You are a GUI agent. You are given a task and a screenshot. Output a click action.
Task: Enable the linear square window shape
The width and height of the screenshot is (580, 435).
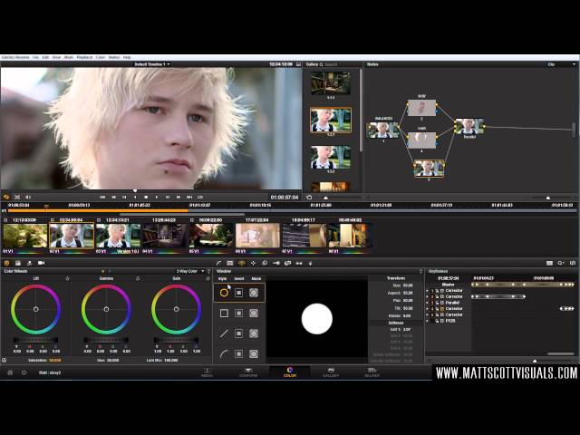click(x=224, y=314)
